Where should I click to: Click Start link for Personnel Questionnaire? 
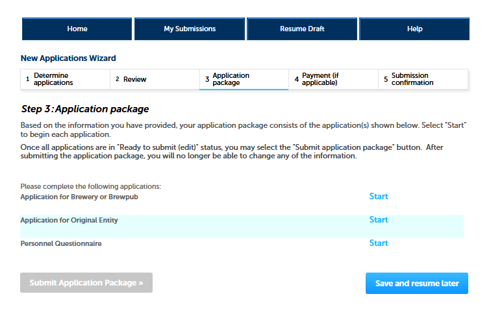click(x=379, y=243)
